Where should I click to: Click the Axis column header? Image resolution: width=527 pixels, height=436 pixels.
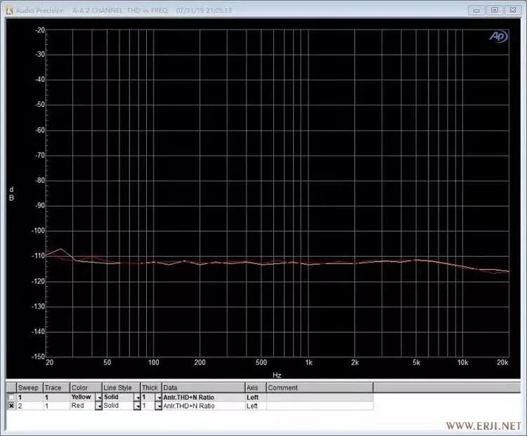[x=256, y=388]
